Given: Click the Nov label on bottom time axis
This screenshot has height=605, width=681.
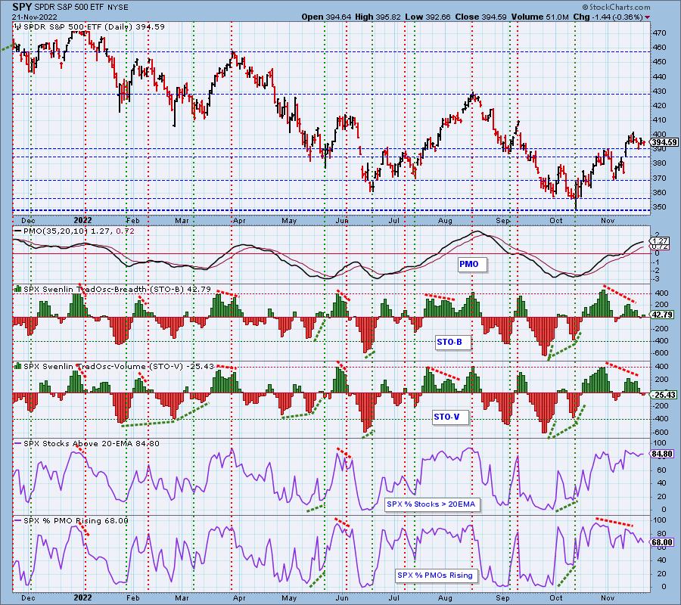Looking at the screenshot, I should click(608, 597).
